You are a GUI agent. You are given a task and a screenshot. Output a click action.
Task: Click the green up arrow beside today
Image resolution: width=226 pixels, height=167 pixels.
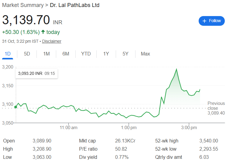pos(43,32)
